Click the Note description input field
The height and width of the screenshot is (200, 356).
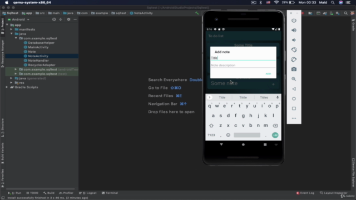(x=243, y=66)
